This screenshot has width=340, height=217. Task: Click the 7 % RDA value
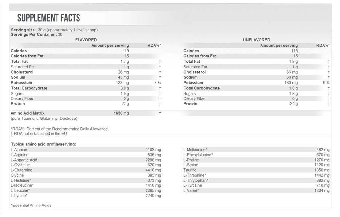pos(158,83)
